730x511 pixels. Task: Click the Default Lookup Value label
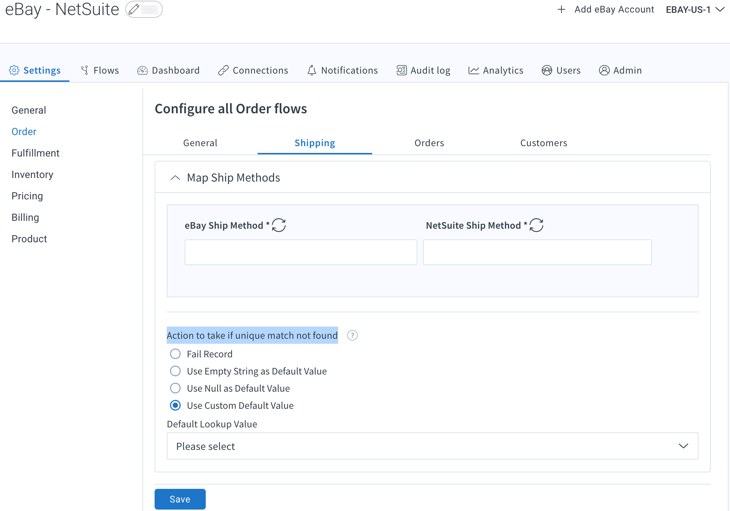[x=212, y=424]
